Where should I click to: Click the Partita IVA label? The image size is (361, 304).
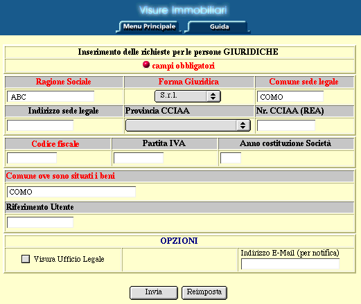[164, 143]
